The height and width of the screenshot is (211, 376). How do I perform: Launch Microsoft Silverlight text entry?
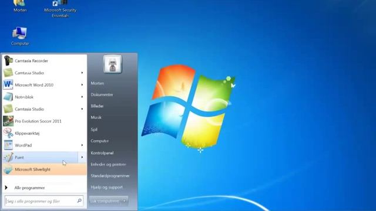[x=33, y=169]
